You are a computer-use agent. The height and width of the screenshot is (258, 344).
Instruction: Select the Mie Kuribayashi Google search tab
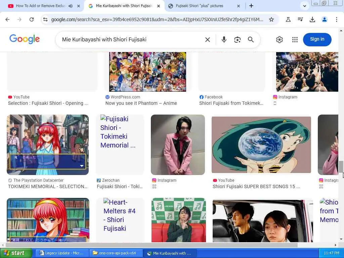[124, 6]
